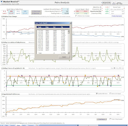
Task: Click the P/L column header in report
Action: click(x=62, y=27)
